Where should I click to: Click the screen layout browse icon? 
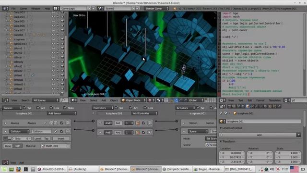57,9
